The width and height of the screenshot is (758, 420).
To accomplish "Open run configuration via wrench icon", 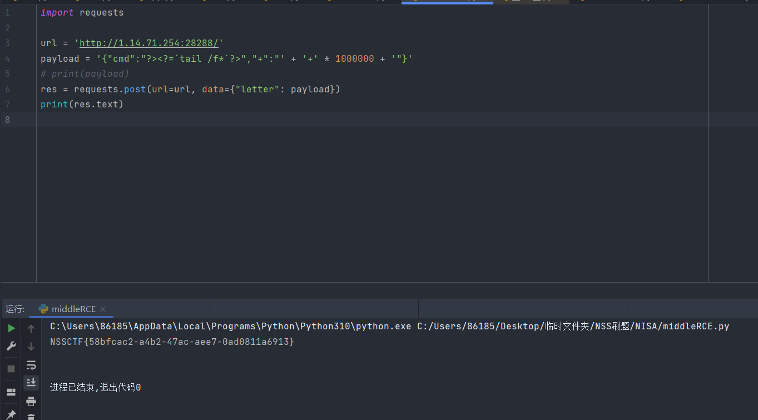I will [11, 347].
